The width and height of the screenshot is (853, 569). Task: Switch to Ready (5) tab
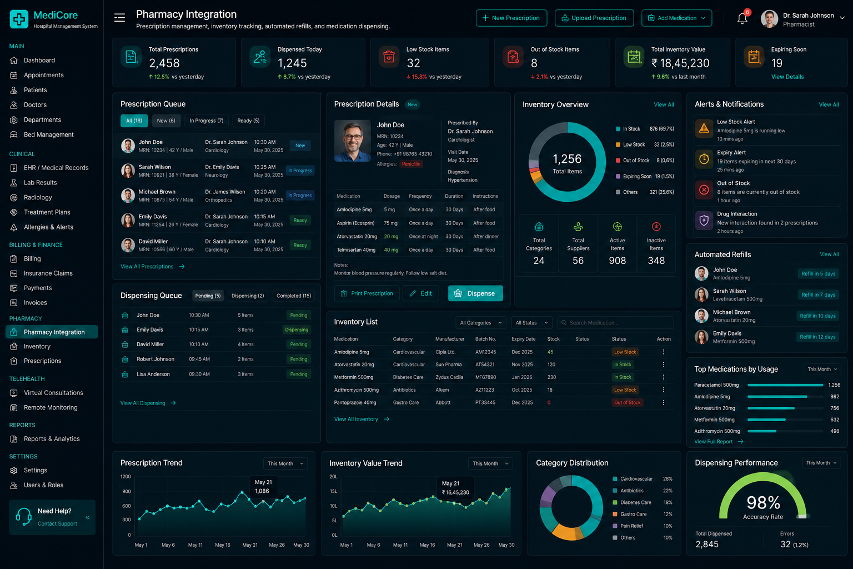(x=248, y=121)
